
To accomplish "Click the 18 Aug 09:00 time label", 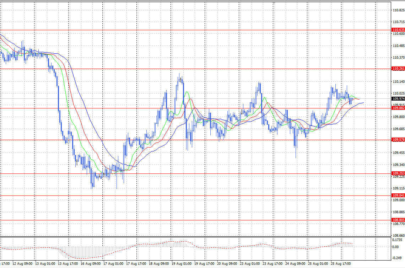I will click(159, 264).
